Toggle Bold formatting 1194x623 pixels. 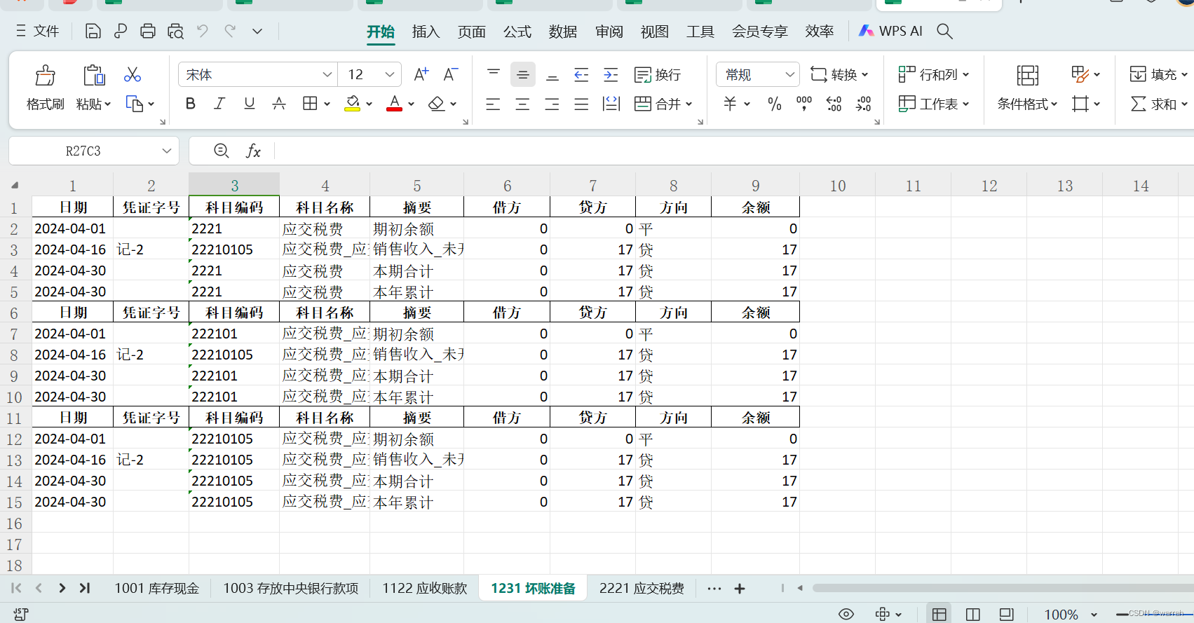coord(190,104)
